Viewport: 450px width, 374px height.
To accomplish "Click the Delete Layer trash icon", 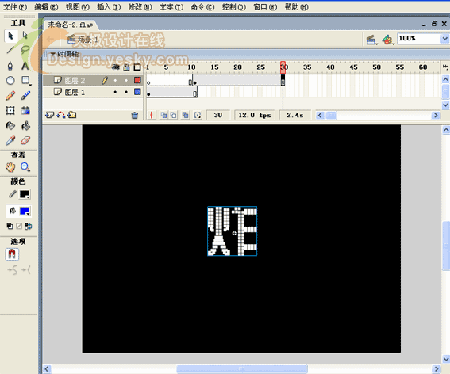I will [135, 115].
